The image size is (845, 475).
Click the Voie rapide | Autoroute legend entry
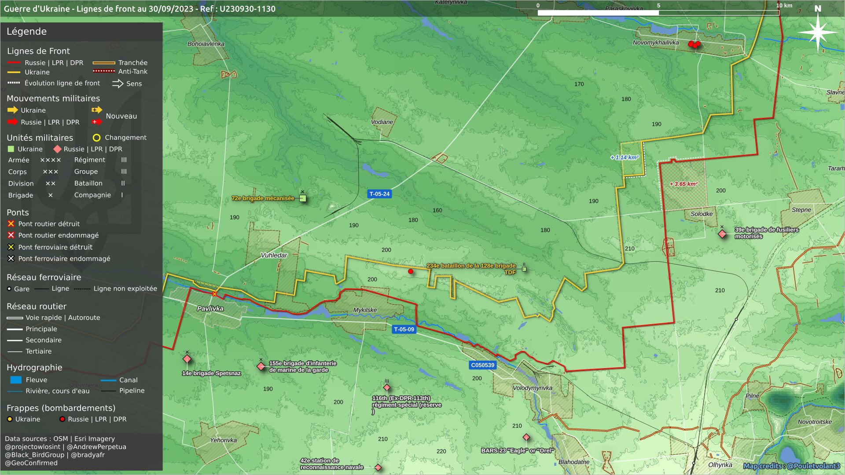(54, 318)
